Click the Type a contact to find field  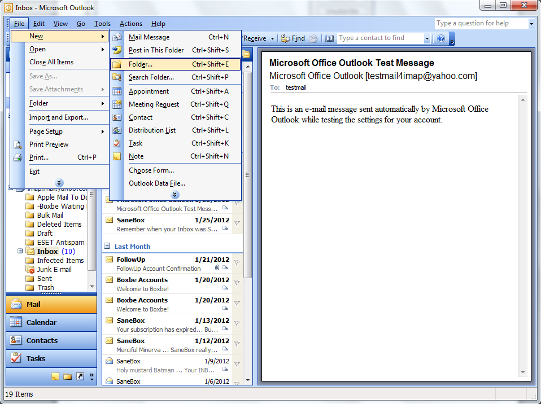point(381,38)
